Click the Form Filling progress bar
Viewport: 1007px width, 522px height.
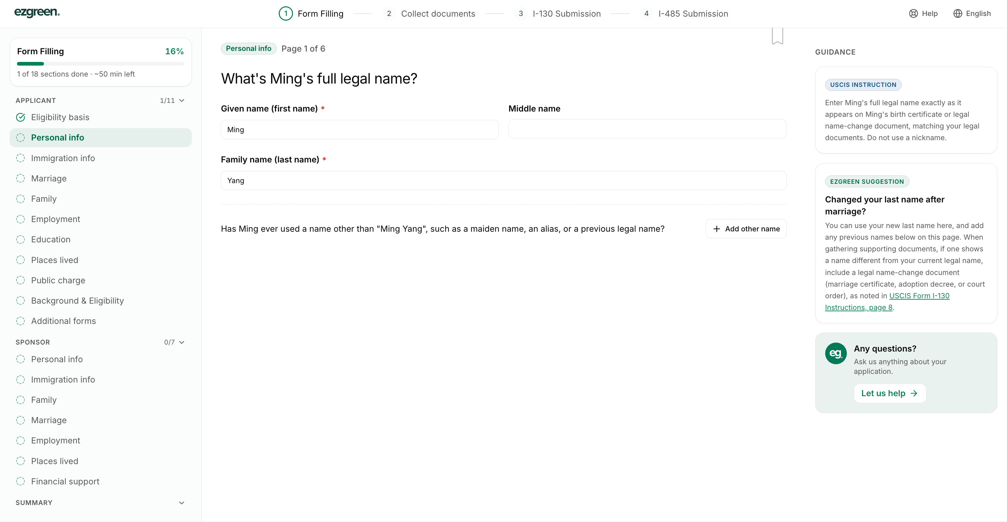pyautogui.click(x=101, y=64)
